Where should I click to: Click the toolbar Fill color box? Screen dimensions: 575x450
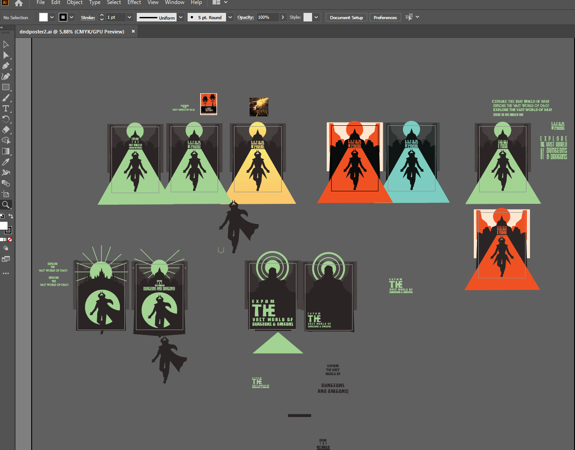tap(3, 226)
